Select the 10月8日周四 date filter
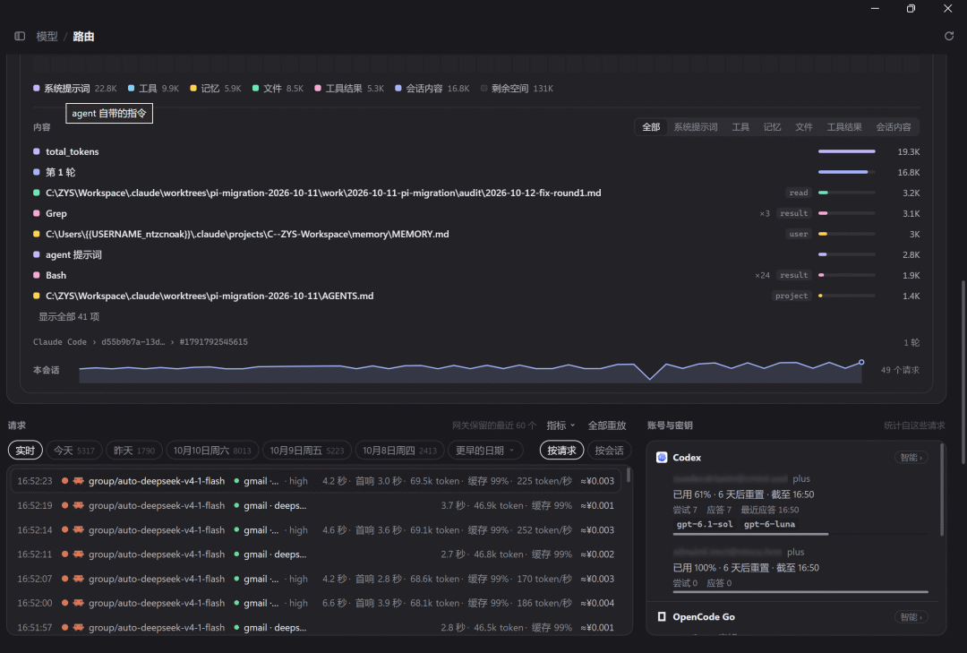Screen dimensions: 967x653 pyautogui.click(x=399, y=451)
